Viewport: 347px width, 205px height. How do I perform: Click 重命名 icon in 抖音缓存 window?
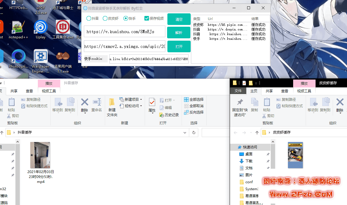[97, 105]
